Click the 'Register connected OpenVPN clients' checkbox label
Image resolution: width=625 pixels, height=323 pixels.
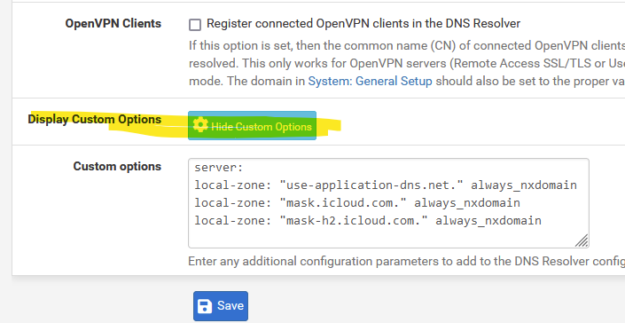pyautogui.click(x=363, y=24)
